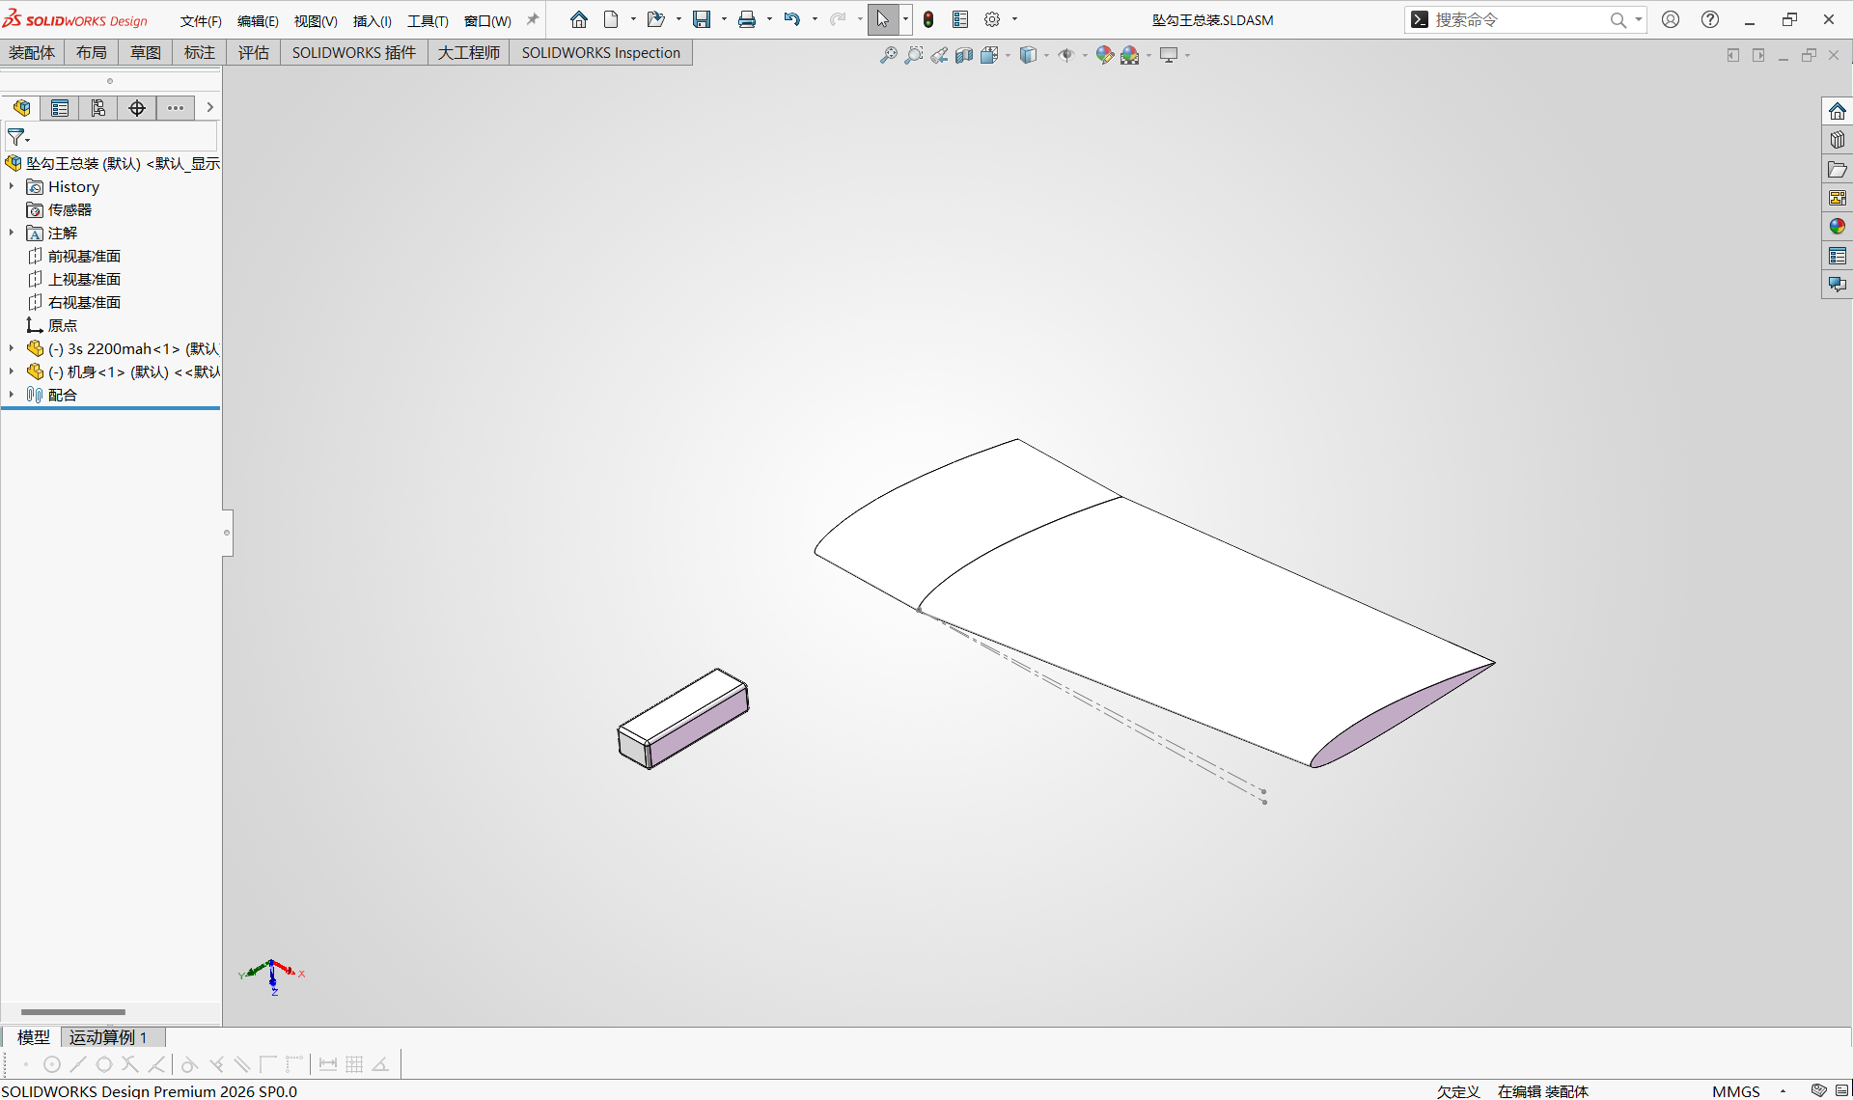Viewport: 1853px width, 1100px height.
Task: Open the DimXpertManager tab
Action: tap(137, 108)
